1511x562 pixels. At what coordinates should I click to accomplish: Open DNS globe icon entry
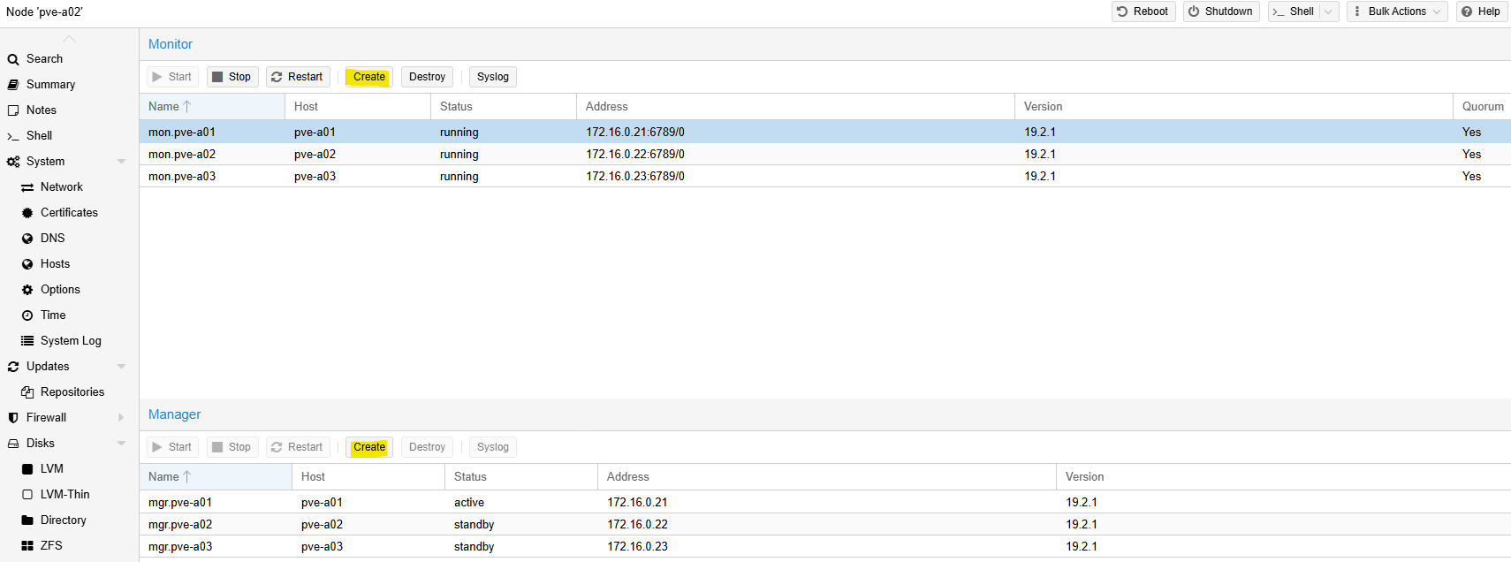pos(27,239)
